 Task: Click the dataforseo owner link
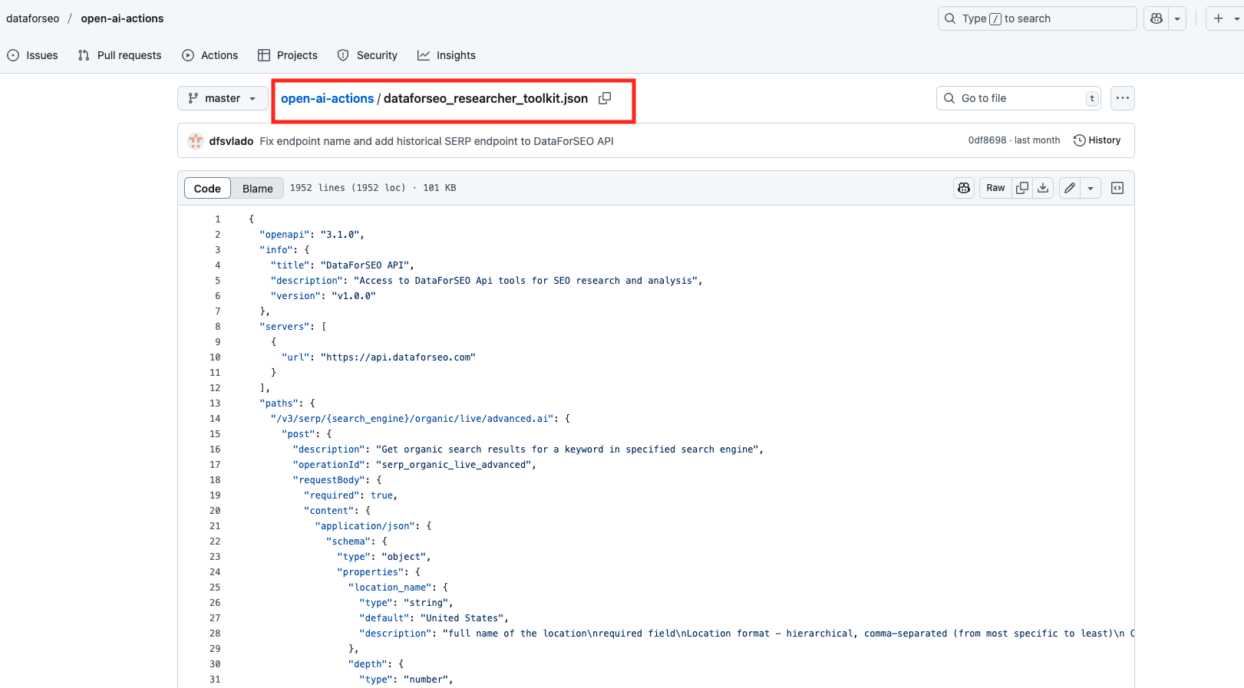(x=32, y=18)
